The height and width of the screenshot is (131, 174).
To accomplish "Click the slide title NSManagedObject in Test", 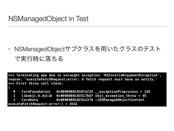I will pos(48,19).
